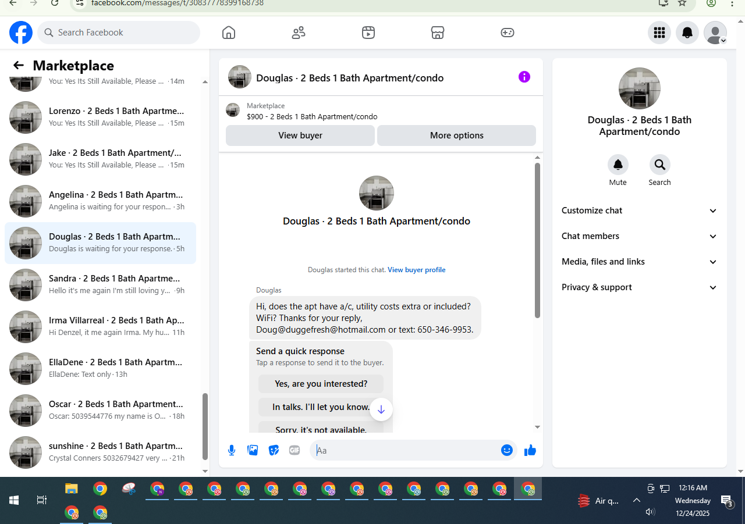The image size is (745, 524).
Task: Open the Snipping Tool in taskbar
Action: 129,489
